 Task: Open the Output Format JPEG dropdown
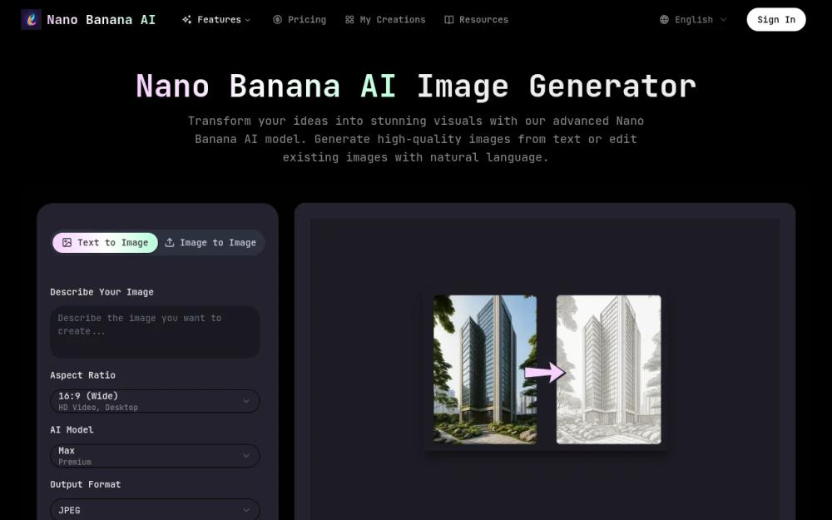[x=155, y=510]
